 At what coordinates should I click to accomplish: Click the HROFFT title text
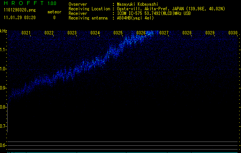23,3
